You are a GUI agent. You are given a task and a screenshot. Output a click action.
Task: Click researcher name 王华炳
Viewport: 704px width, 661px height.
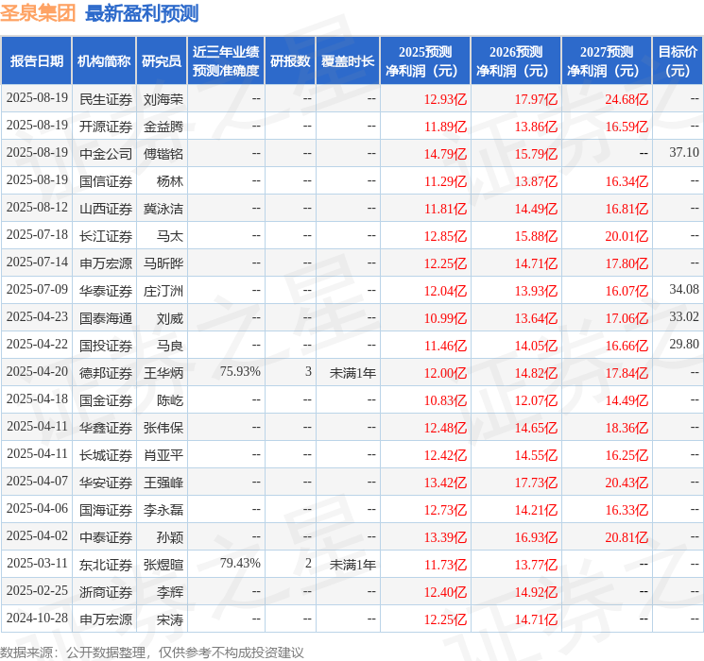[163, 373]
